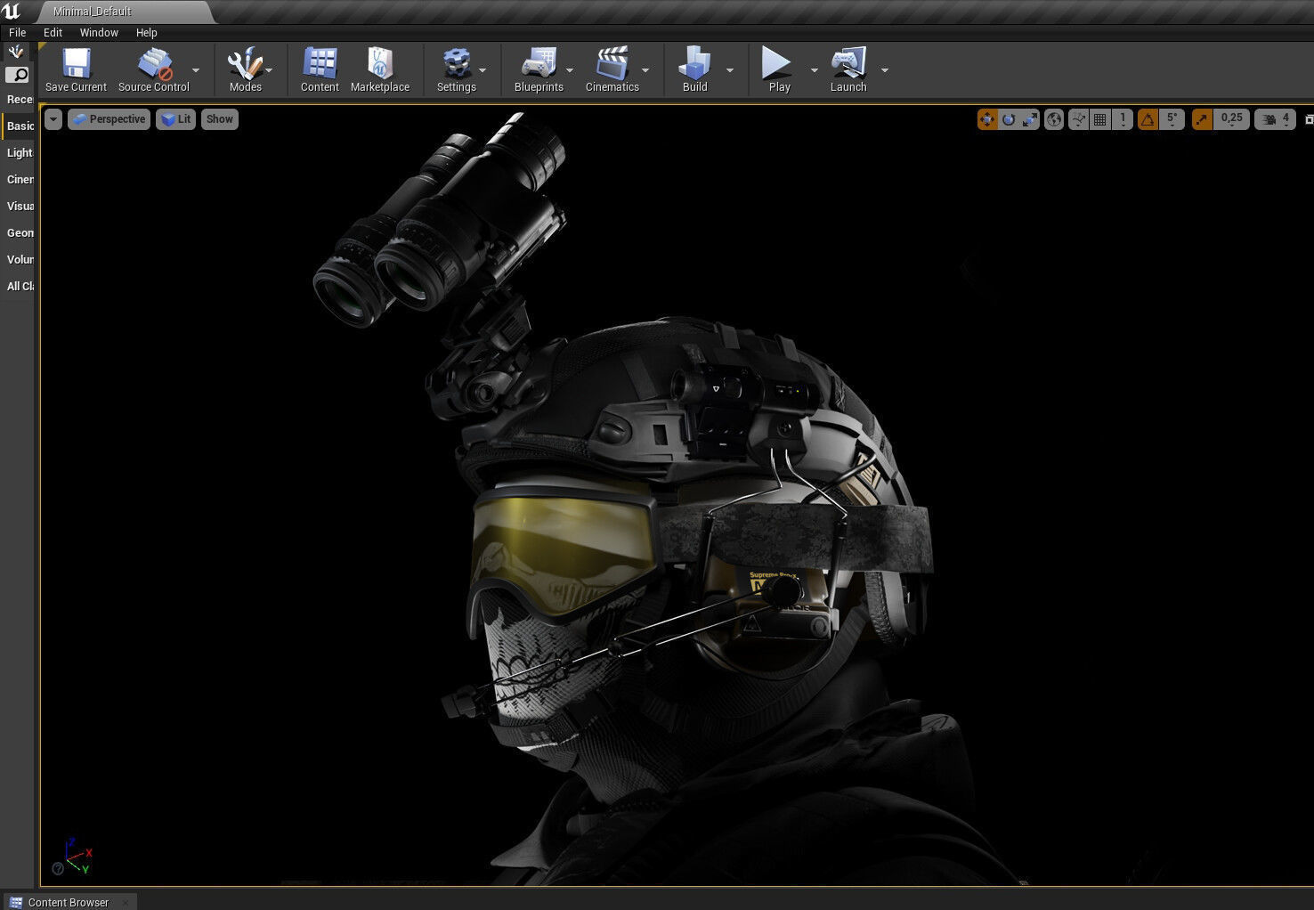
Task: Open the Window menu
Action: click(99, 32)
